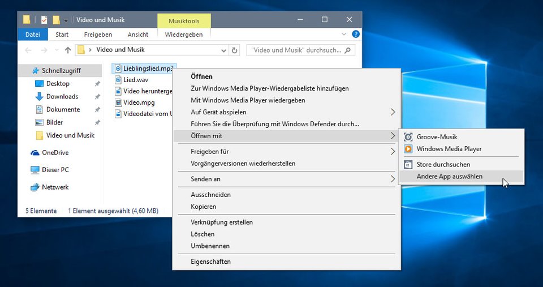Click the pin icon next to Desktop
543x287 pixels.
[x=97, y=84]
